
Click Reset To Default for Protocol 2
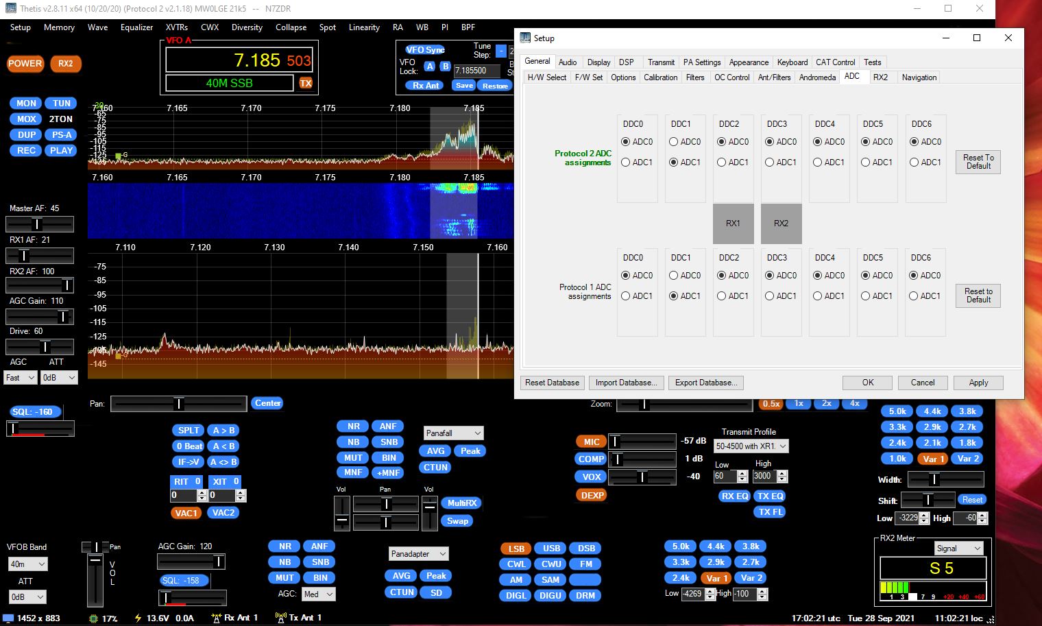point(978,162)
